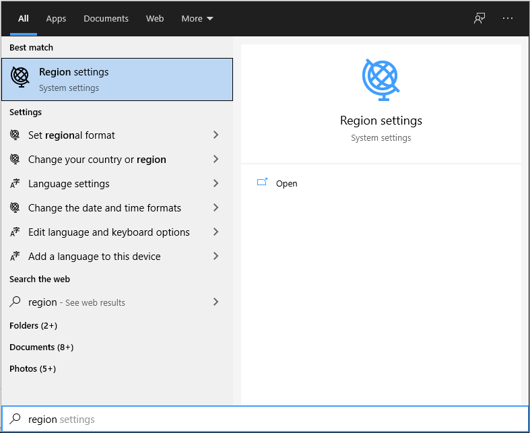The width and height of the screenshot is (530, 433).
Task: Expand the Language settings arrow
Action: [x=216, y=183]
